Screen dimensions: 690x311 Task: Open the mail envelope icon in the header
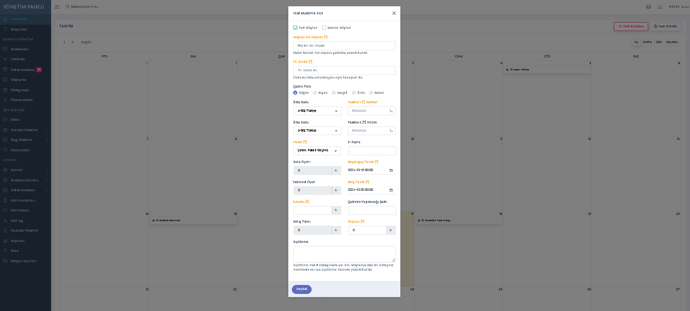(648, 7)
